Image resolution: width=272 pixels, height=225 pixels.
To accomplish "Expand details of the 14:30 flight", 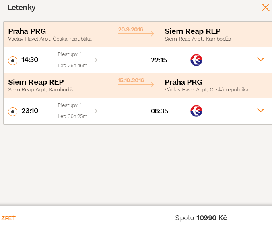I will pos(260,59).
